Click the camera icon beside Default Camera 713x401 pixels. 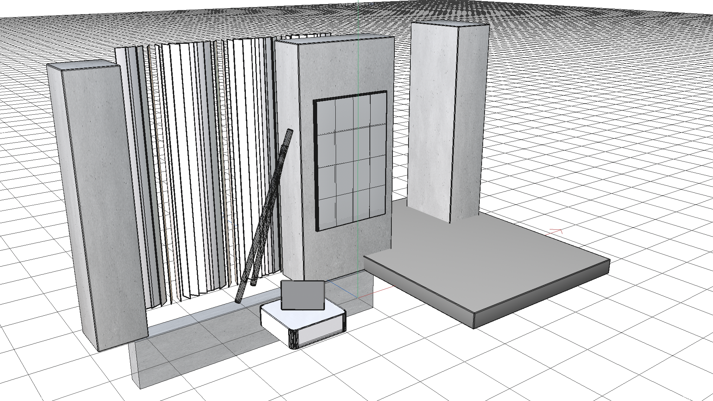[371, 4]
